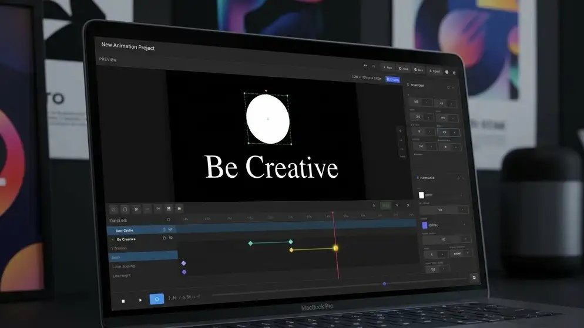The height and width of the screenshot is (328, 584).
Task: Open the PREVIEW tab
Action: click(x=108, y=59)
